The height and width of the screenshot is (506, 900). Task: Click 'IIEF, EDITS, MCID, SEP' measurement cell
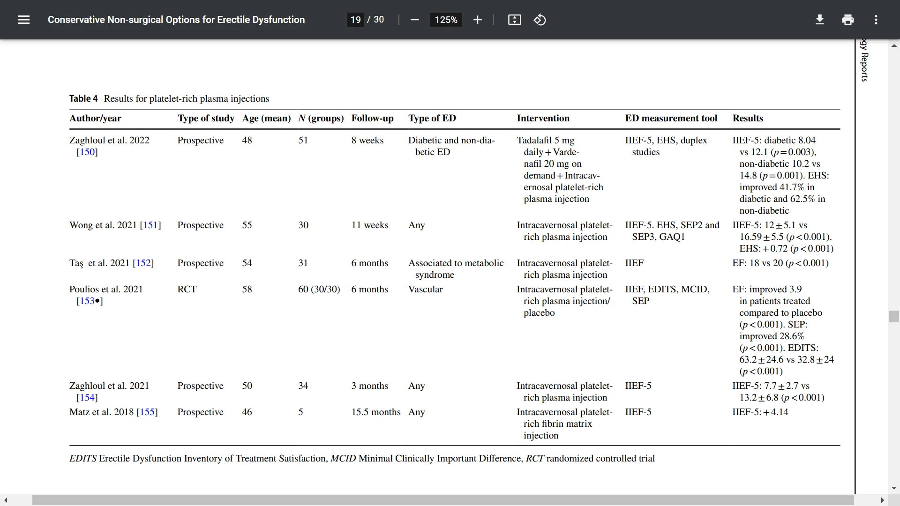(667, 295)
